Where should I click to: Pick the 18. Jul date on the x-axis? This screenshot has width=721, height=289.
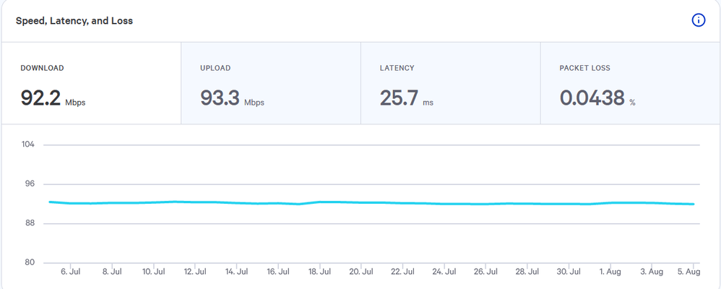319,272
